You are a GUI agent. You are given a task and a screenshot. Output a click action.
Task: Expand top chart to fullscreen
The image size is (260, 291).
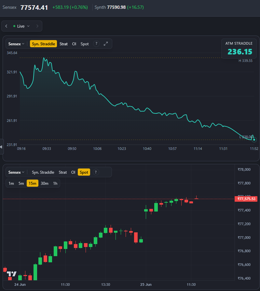tap(106, 44)
